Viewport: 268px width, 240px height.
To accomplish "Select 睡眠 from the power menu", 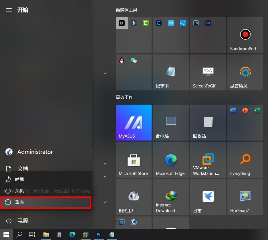I will [x=20, y=179].
